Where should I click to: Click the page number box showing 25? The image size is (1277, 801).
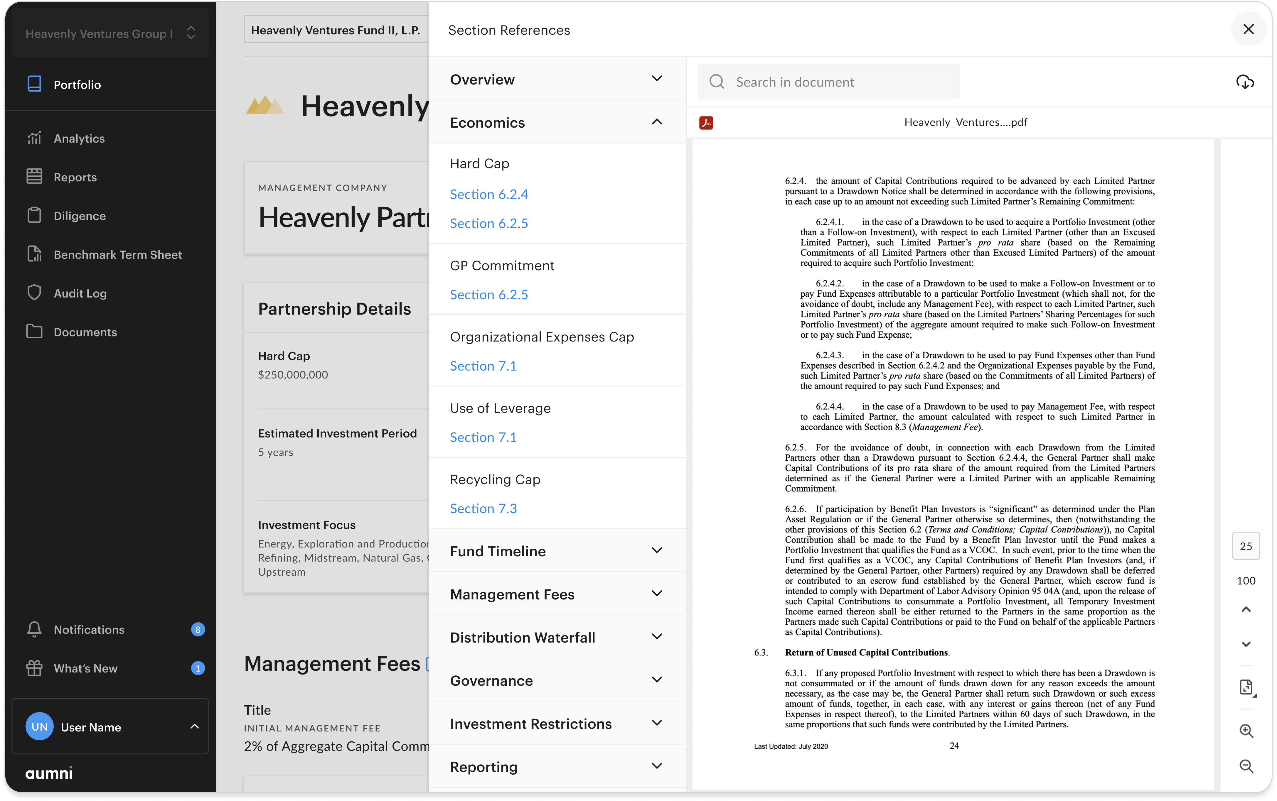[x=1246, y=546]
